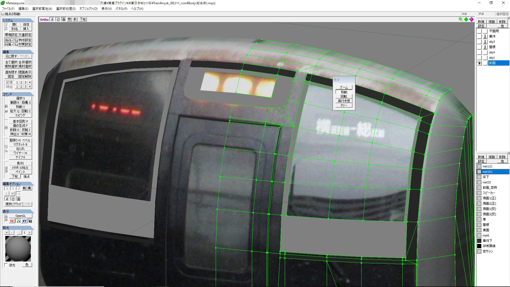Toggle visibility box for obj4 object
Viewport: 510px width, 287px height.
coord(479,52)
